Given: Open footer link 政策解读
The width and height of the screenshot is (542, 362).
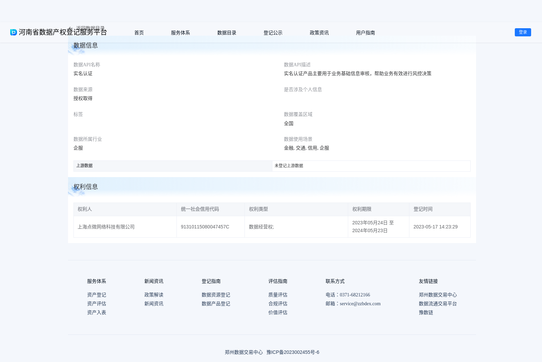Looking at the screenshot, I should pyautogui.click(x=154, y=295).
